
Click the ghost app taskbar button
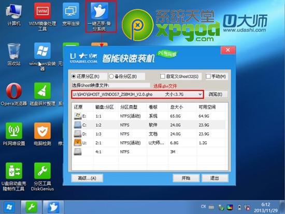click(x=53, y=207)
